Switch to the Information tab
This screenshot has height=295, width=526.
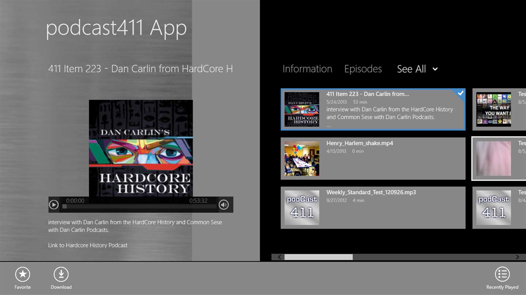click(307, 69)
